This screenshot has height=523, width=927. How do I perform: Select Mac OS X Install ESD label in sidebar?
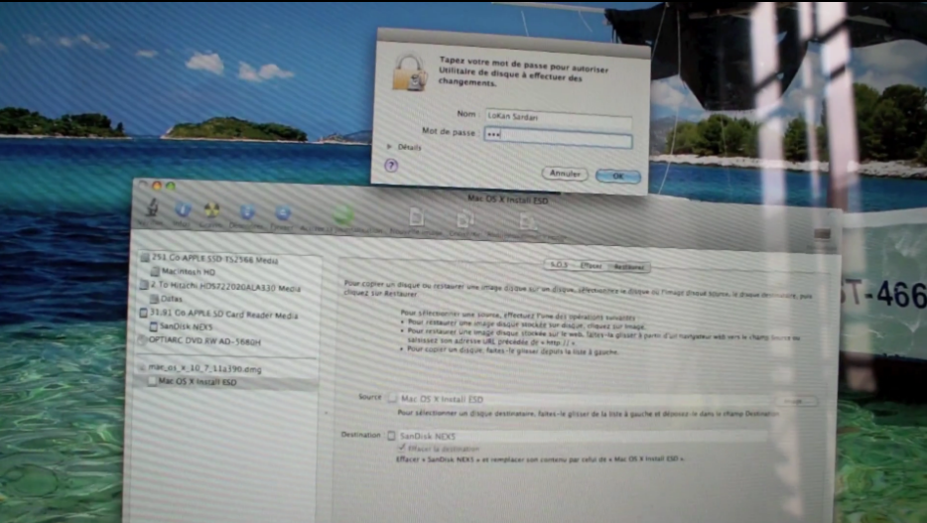pos(198,382)
